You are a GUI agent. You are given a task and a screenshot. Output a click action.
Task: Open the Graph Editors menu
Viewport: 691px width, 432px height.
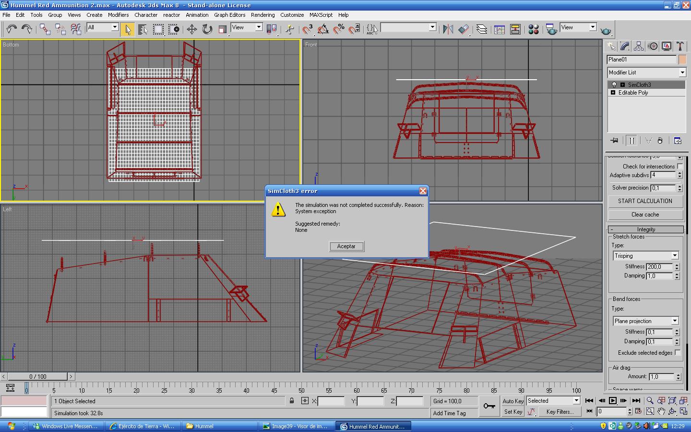point(229,15)
